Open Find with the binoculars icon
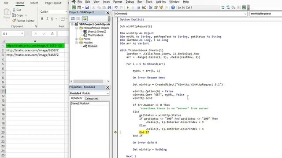Viewport: 282px width, 158px height. (x=109, y=7)
